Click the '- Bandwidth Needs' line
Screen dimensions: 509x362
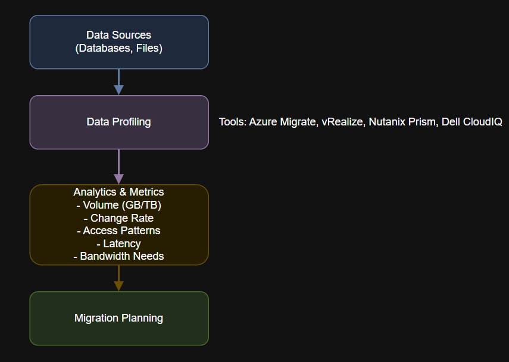click(x=119, y=256)
